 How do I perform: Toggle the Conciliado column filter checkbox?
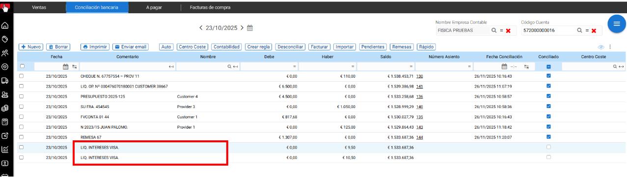pyautogui.click(x=548, y=66)
